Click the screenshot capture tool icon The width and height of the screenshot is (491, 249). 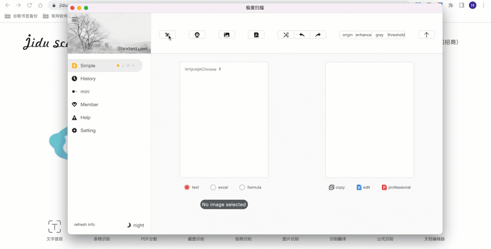(x=167, y=35)
